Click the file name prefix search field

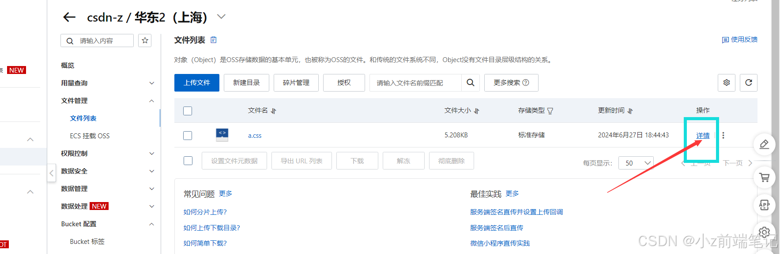[415, 83]
